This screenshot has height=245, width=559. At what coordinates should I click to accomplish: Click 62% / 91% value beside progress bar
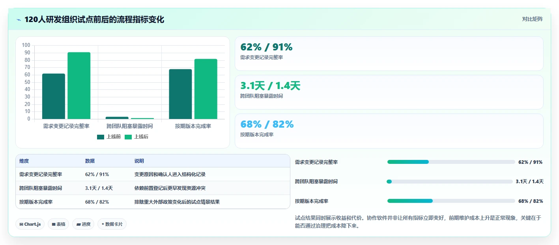pos(531,162)
